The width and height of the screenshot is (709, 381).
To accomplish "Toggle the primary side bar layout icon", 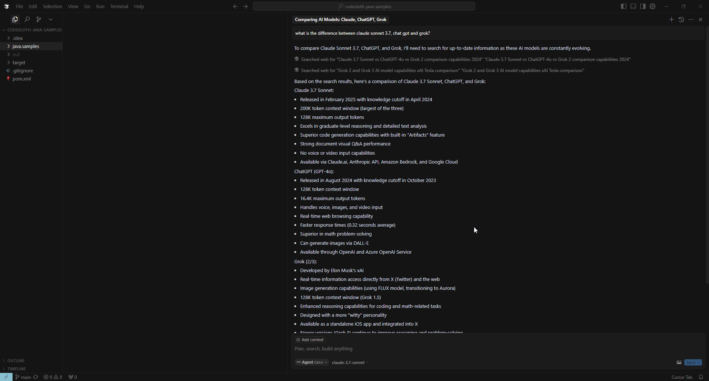I will [624, 6].
